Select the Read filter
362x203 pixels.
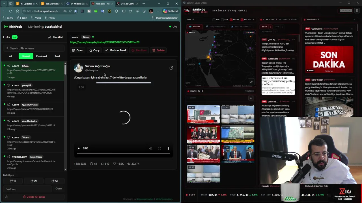(x=57, y=56)
